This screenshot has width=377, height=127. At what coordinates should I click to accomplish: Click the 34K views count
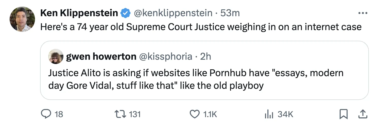click(285, 114)
